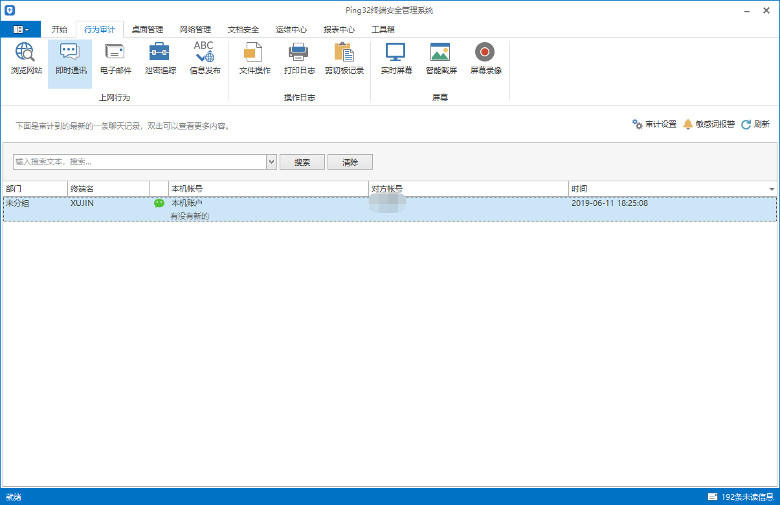780x505 pixels.
Task: Sort by the 对方帐号 column header
Action: [x=469, y=188]
